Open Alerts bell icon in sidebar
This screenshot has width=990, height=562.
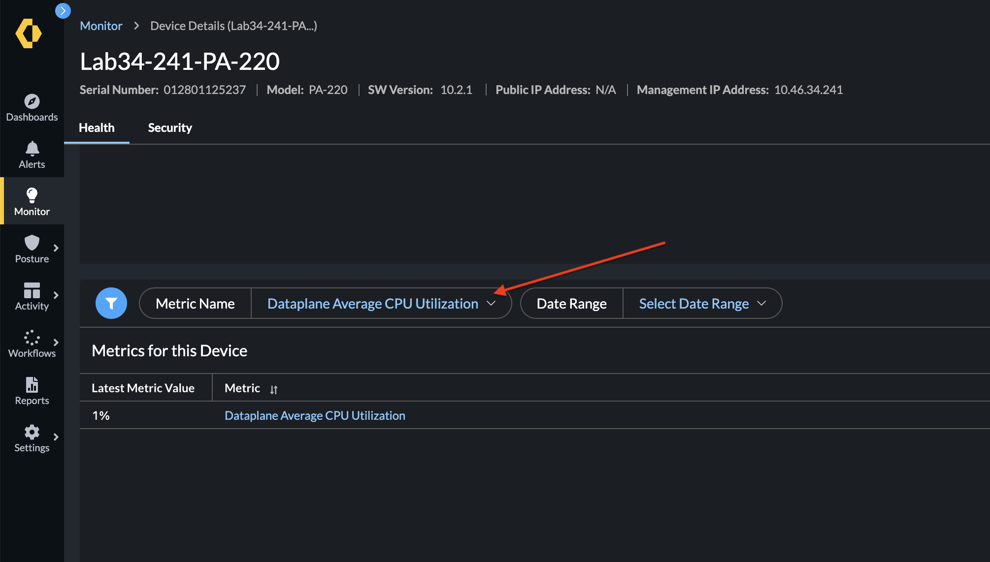coord(32,149)
